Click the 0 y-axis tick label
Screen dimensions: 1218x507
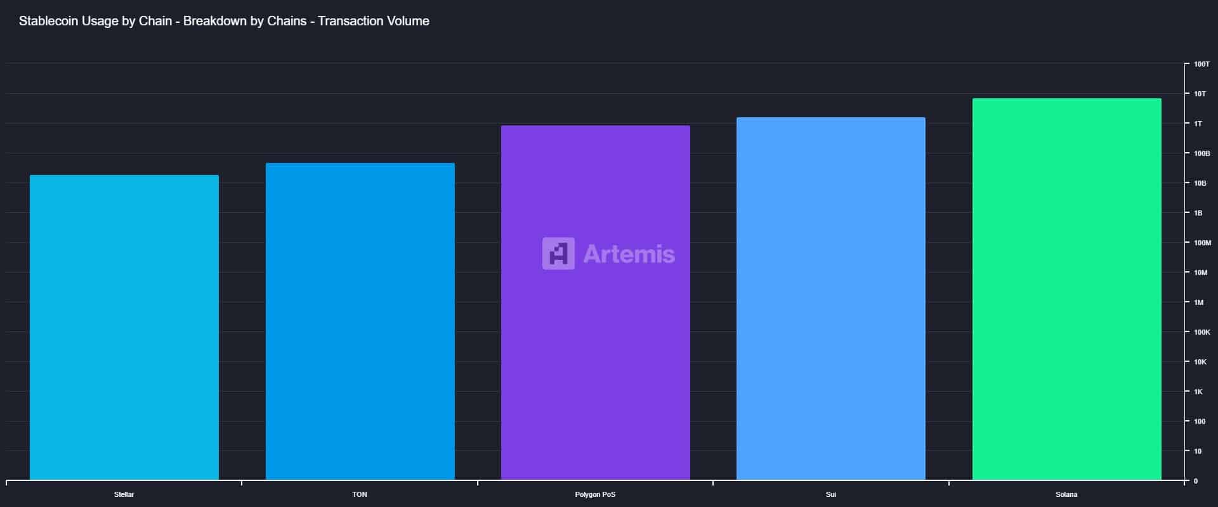click(x=1196, y=481)
